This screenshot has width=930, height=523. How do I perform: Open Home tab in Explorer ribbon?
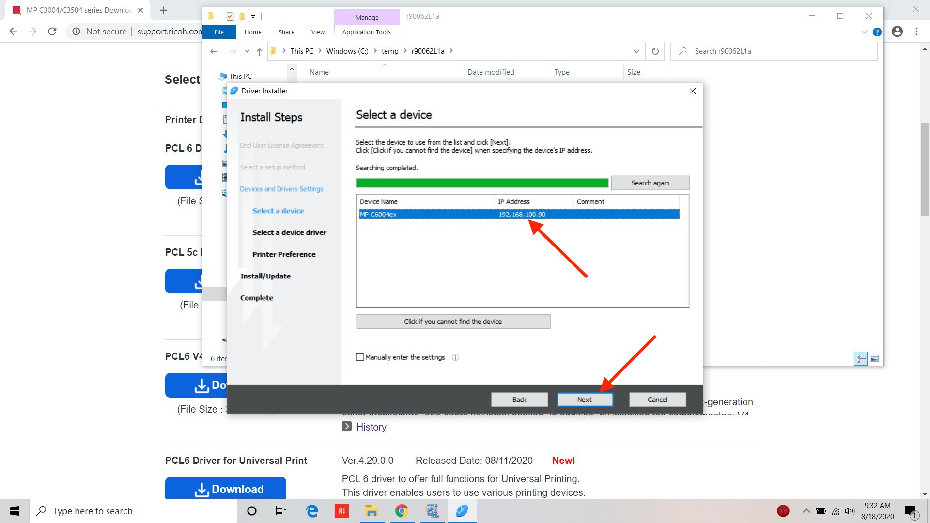pos(253,32)
